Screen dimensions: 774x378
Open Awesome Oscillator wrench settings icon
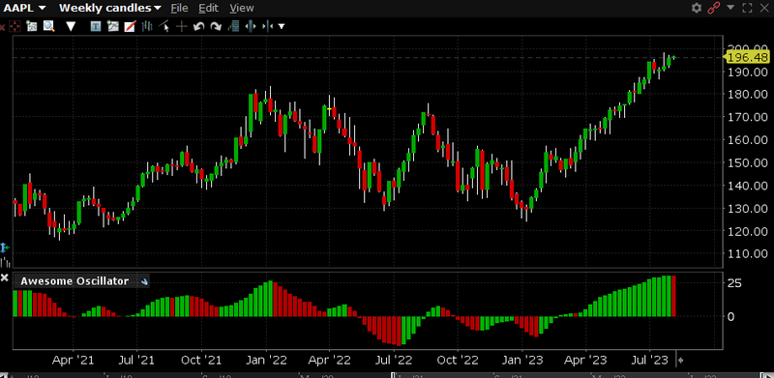pyautogui.click(x=144, y=281)
